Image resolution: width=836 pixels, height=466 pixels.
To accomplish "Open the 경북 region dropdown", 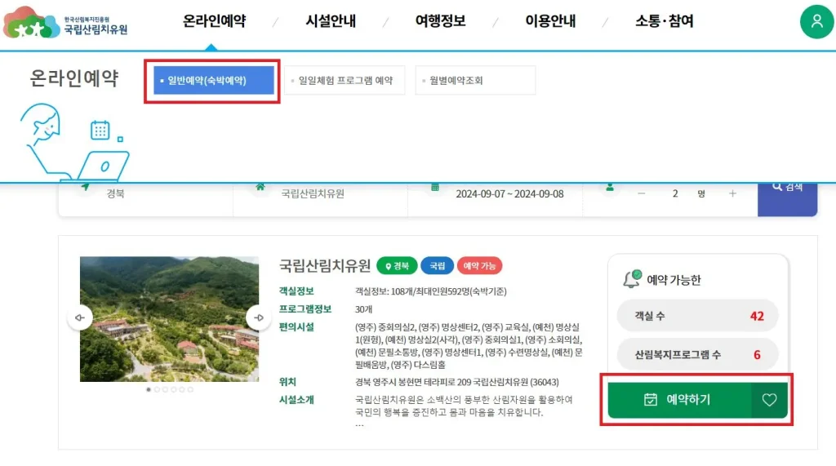I will coord(145,194).
